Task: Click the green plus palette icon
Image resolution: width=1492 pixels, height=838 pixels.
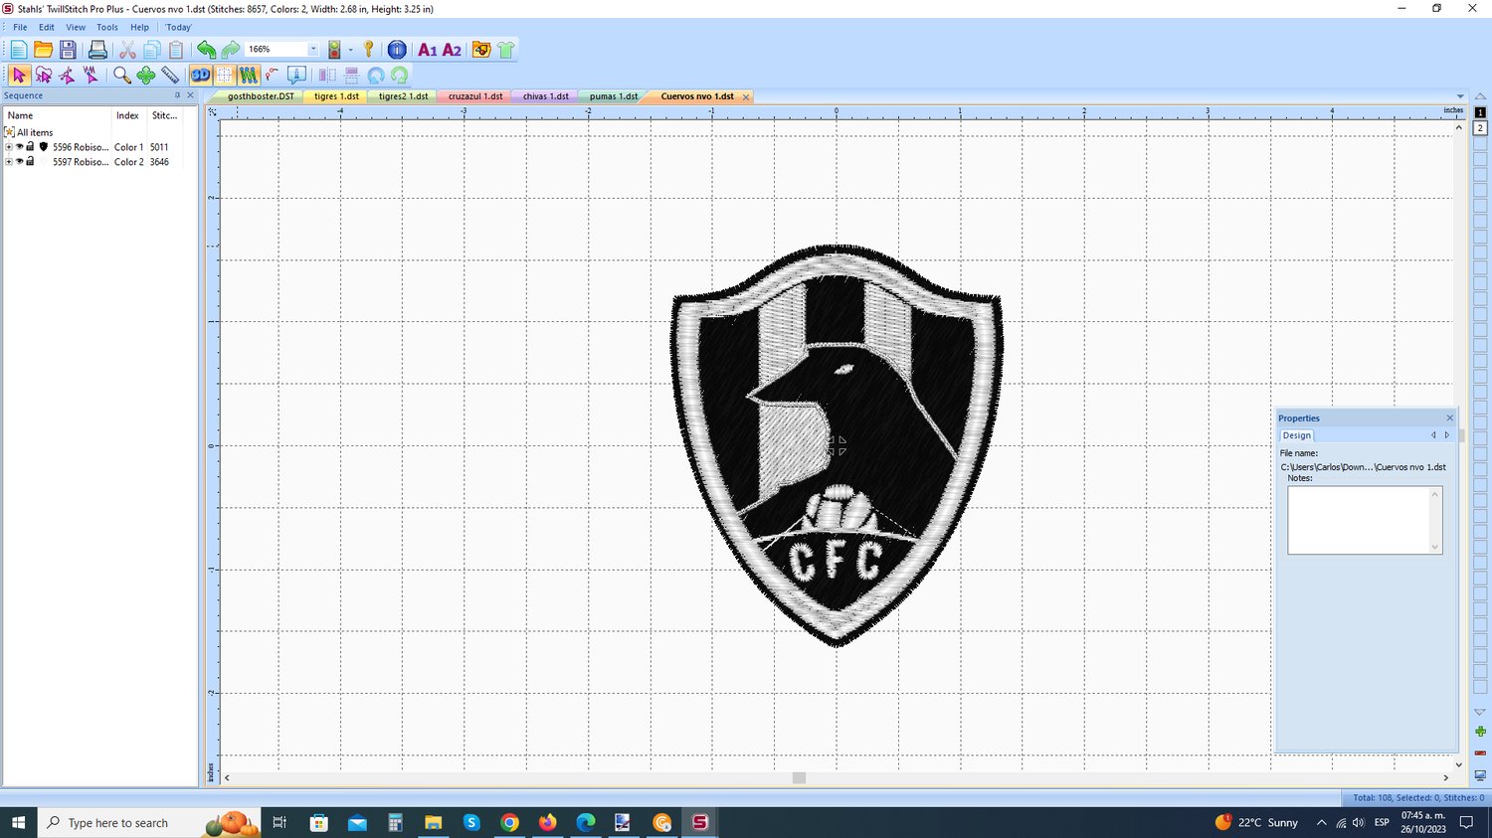Action: click(1480, 732)
